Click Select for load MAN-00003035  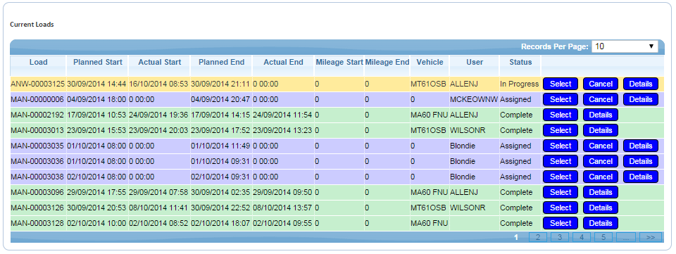click(x=561, y=146)
